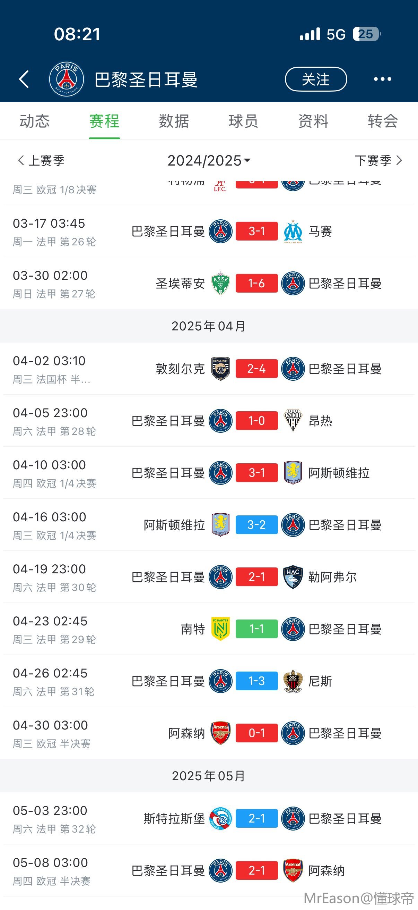Viewport: 418px width, 910px height.
Task: Open the 3-2 Aston Villa match score
Action: 256,525
